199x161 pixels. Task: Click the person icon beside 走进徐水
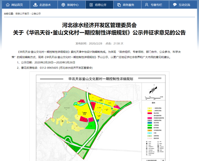coord(35,5)
